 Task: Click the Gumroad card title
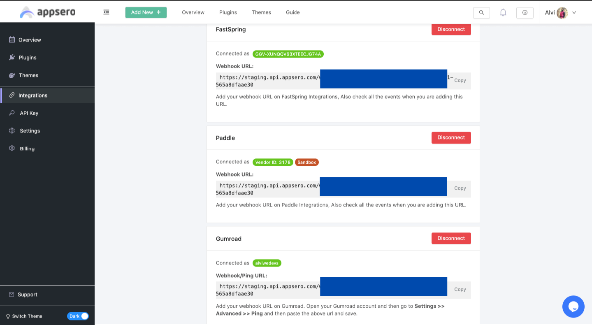(x=229, y=239)
